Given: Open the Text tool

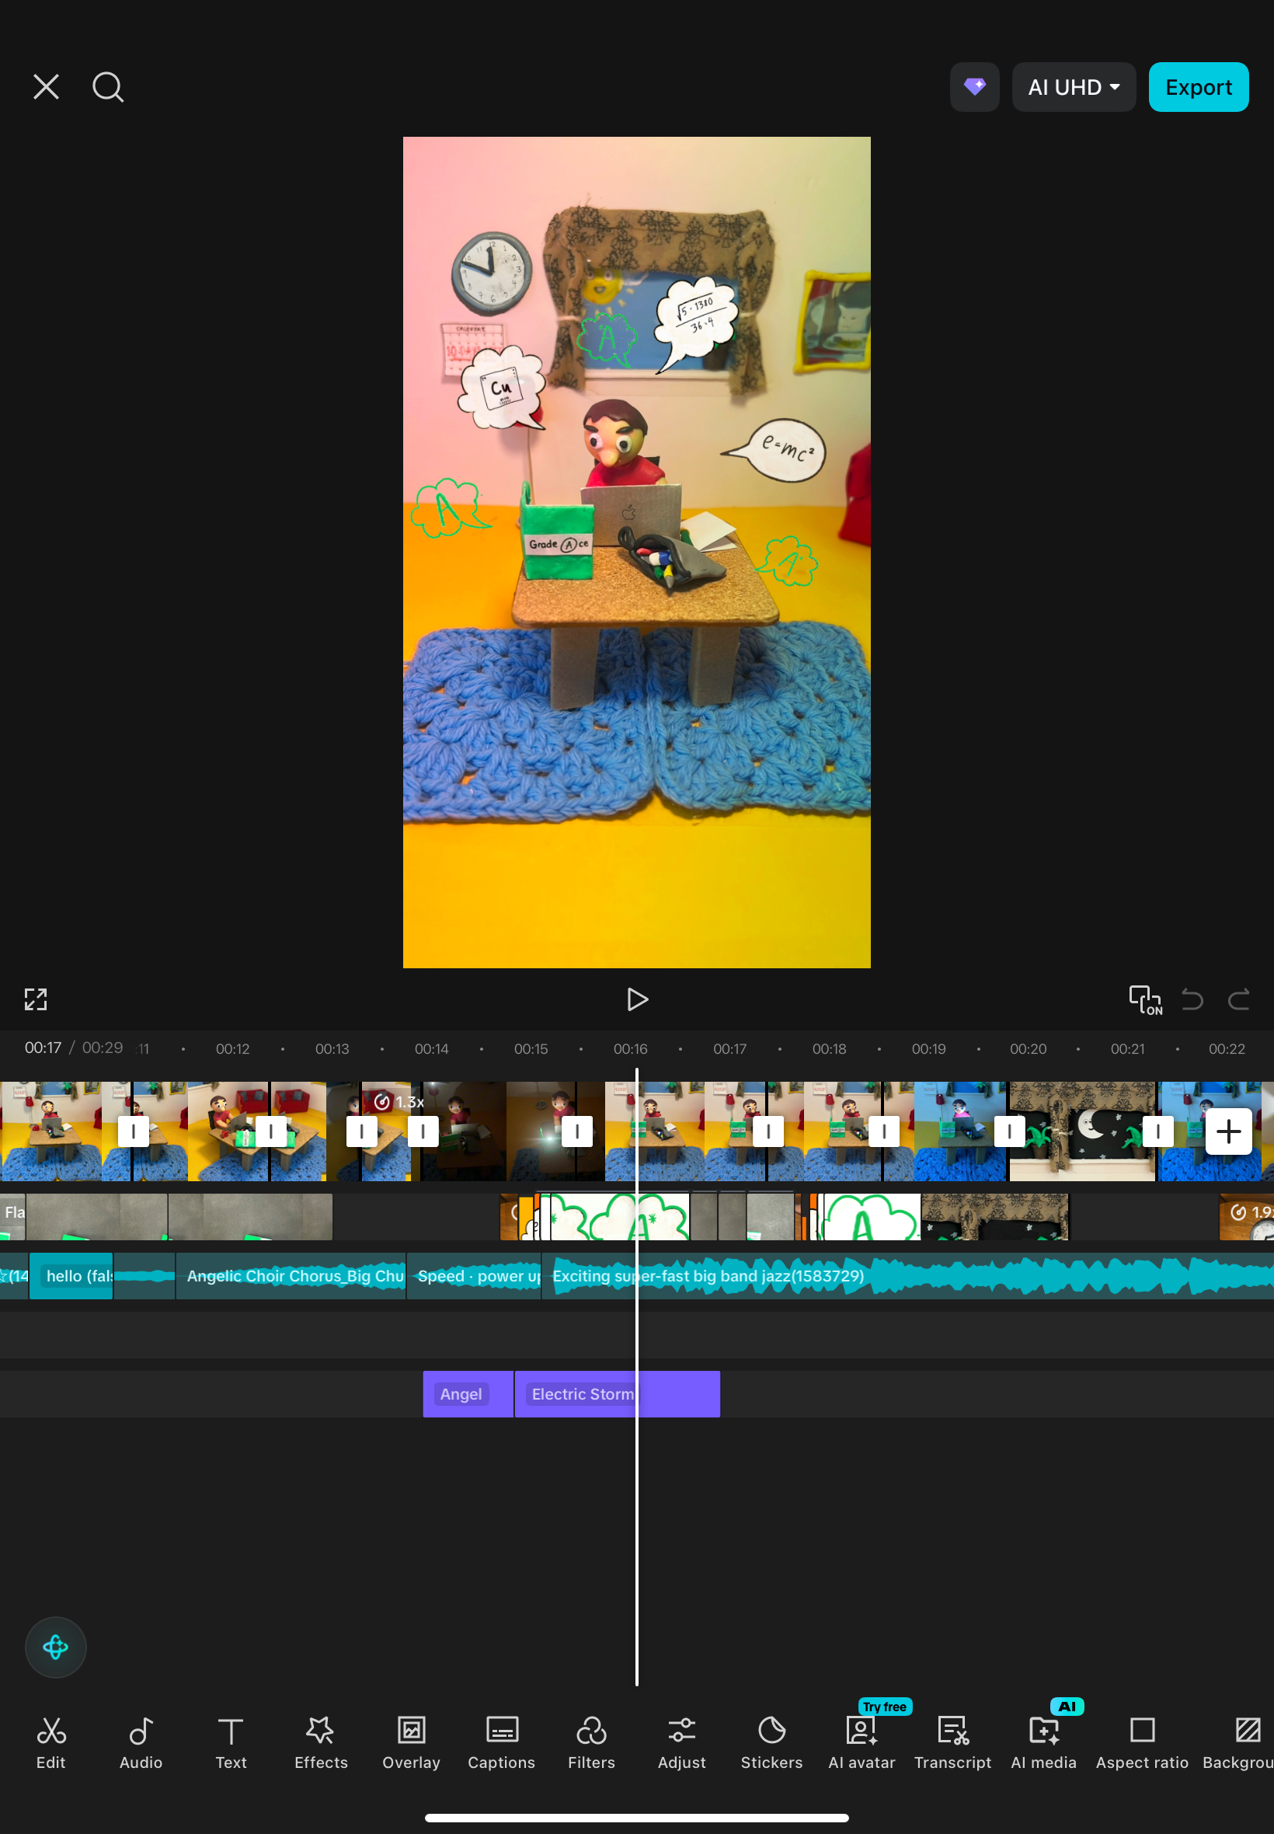Looking at the screenshot, I should tap(231, 1743).
